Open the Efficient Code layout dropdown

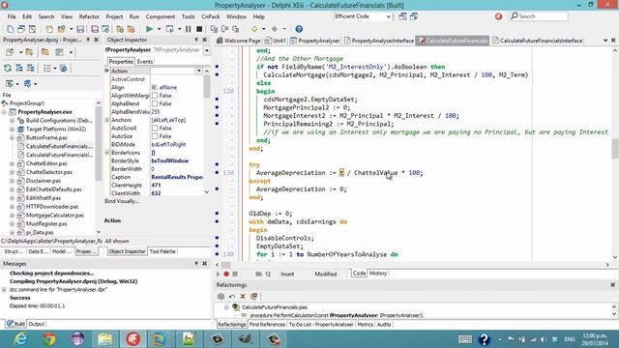coord(388,16)
